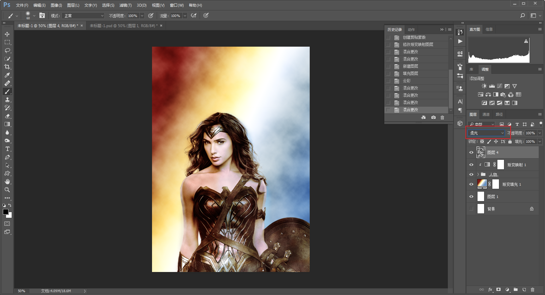Image resolution: width=545 pixels, height=295 pixels.
Task: Create new snapshot camera icon
Action: tap(434, 118)
